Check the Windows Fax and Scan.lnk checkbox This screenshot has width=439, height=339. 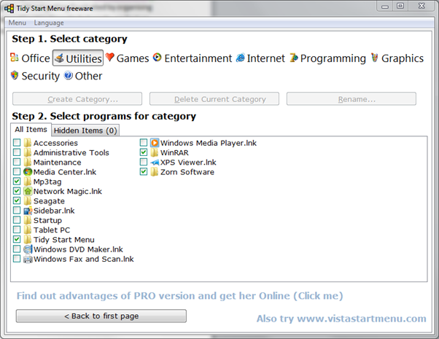[17, 259]
